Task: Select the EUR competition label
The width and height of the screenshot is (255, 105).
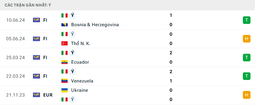Action: (48, 95)
